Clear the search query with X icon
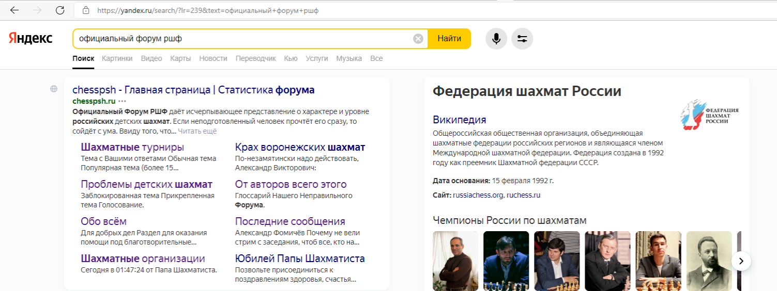Screen dimensions: 777x291 point(418,39)
